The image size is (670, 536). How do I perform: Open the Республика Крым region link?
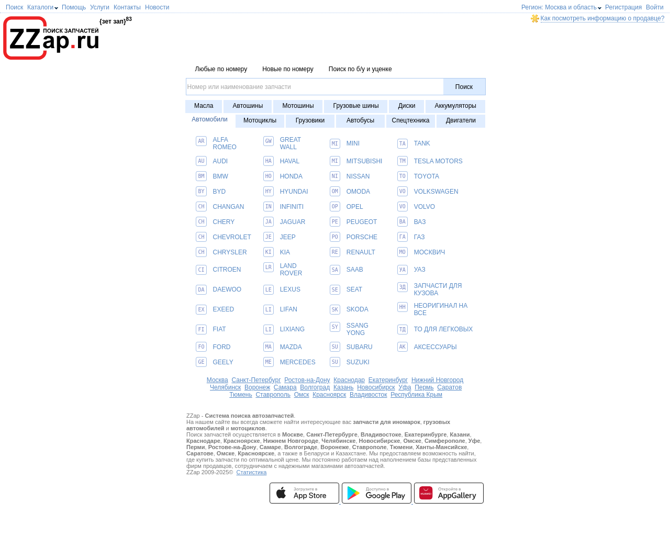pyautogui.click(x=416, y=395)
